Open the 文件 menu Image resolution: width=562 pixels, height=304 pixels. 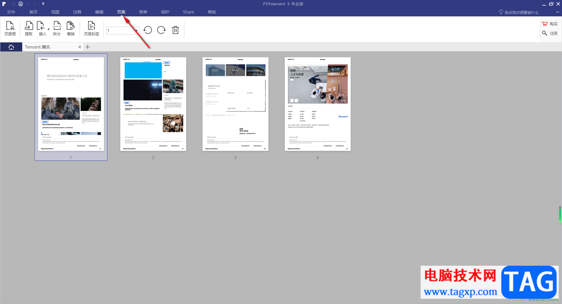[x=11, y=12]
